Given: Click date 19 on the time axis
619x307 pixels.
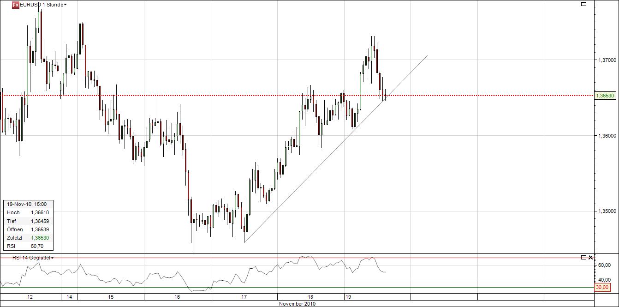Looking at the screenshot, I should [x=349, y=297].
